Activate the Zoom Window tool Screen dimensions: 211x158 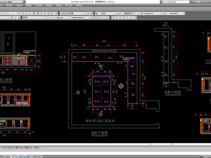tap(26, 13)
